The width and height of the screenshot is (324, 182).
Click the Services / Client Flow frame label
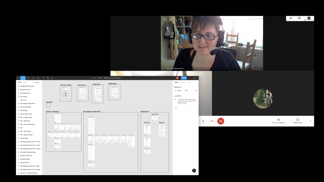[x=52, y=112]
